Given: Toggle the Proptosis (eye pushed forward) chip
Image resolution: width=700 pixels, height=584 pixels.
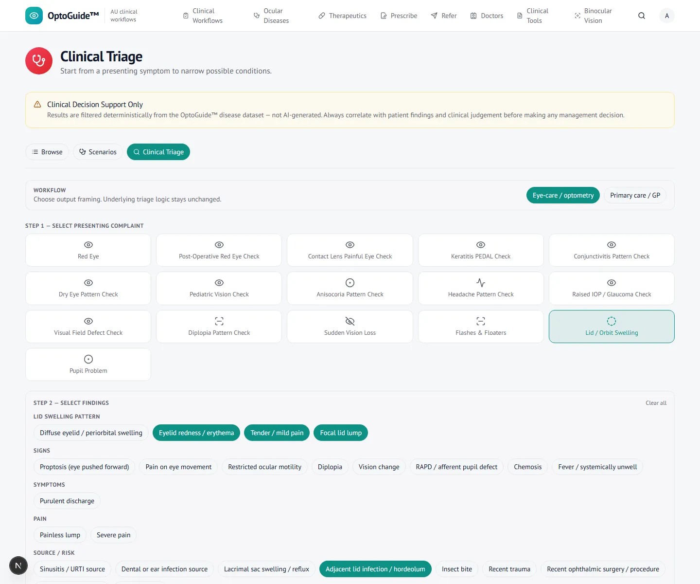Looking at the screenshot, I should tap(85, 467).
